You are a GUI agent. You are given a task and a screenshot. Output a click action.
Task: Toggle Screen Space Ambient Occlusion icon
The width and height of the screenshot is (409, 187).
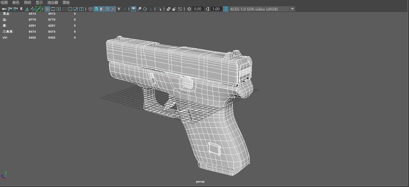click(134, 9)
